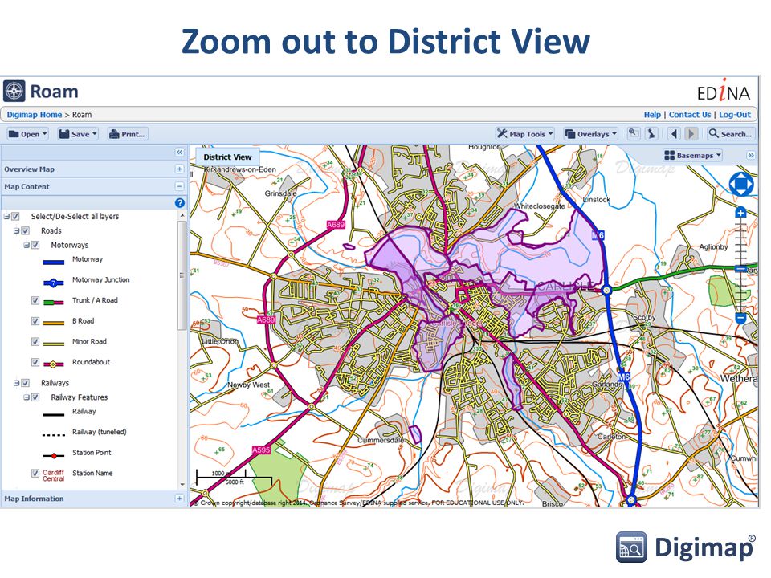Click the Search button

(x=730, y=134)
